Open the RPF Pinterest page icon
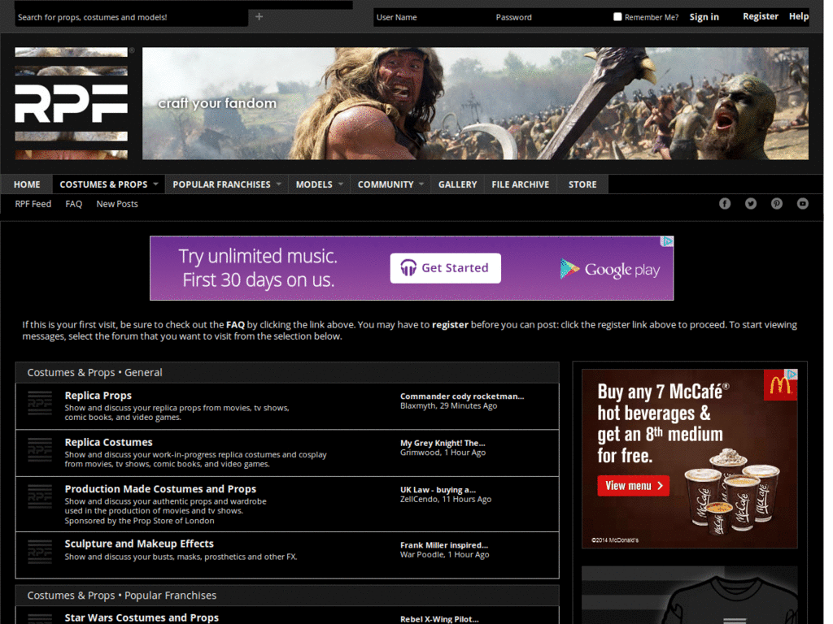The width and height of the screenshot is (833, 624). tap(777, 204)
